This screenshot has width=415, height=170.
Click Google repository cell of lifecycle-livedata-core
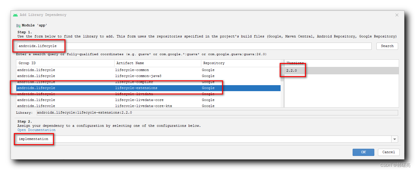(208, 100)
